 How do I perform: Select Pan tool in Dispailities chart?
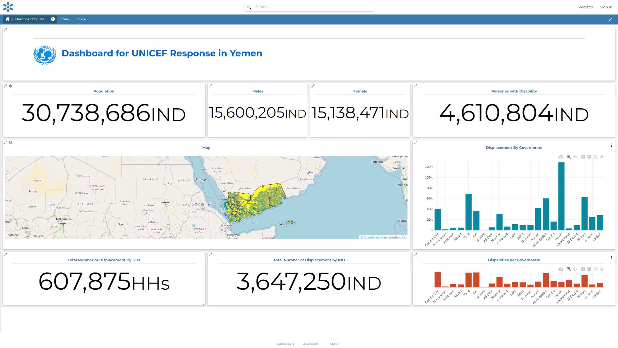click(x=575, y=269)
